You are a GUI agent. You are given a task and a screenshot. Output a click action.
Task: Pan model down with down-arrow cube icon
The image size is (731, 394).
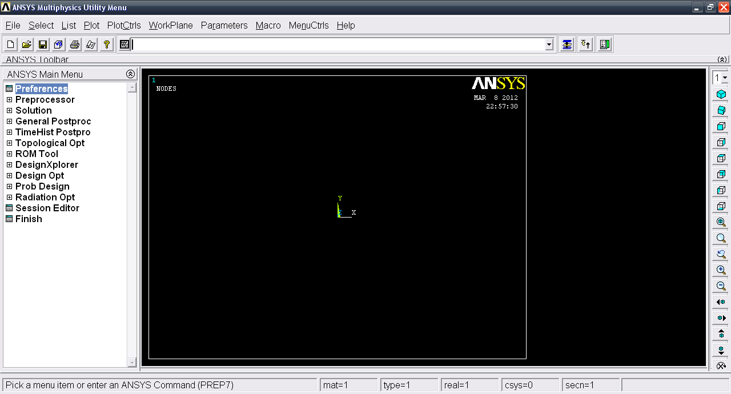721,350
